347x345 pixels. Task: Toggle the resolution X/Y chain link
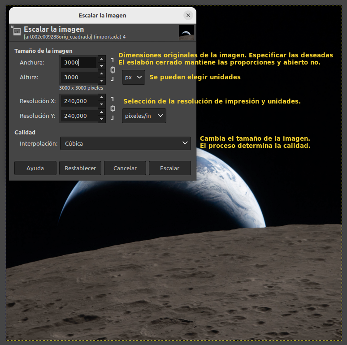113,108
